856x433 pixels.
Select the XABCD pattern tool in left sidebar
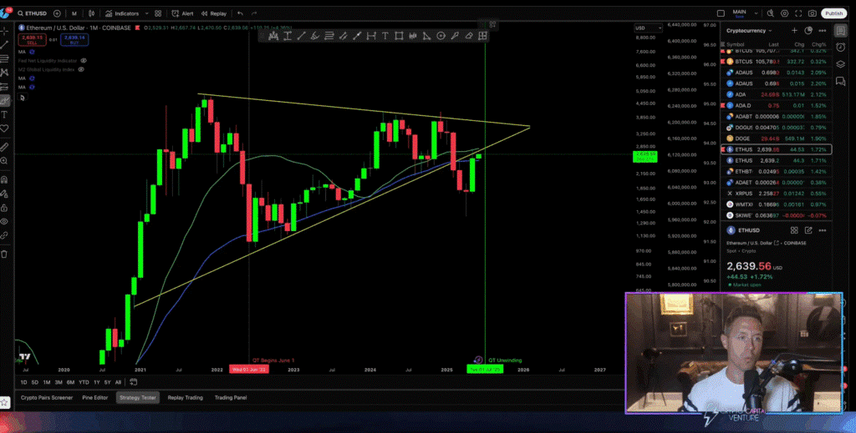4,73
